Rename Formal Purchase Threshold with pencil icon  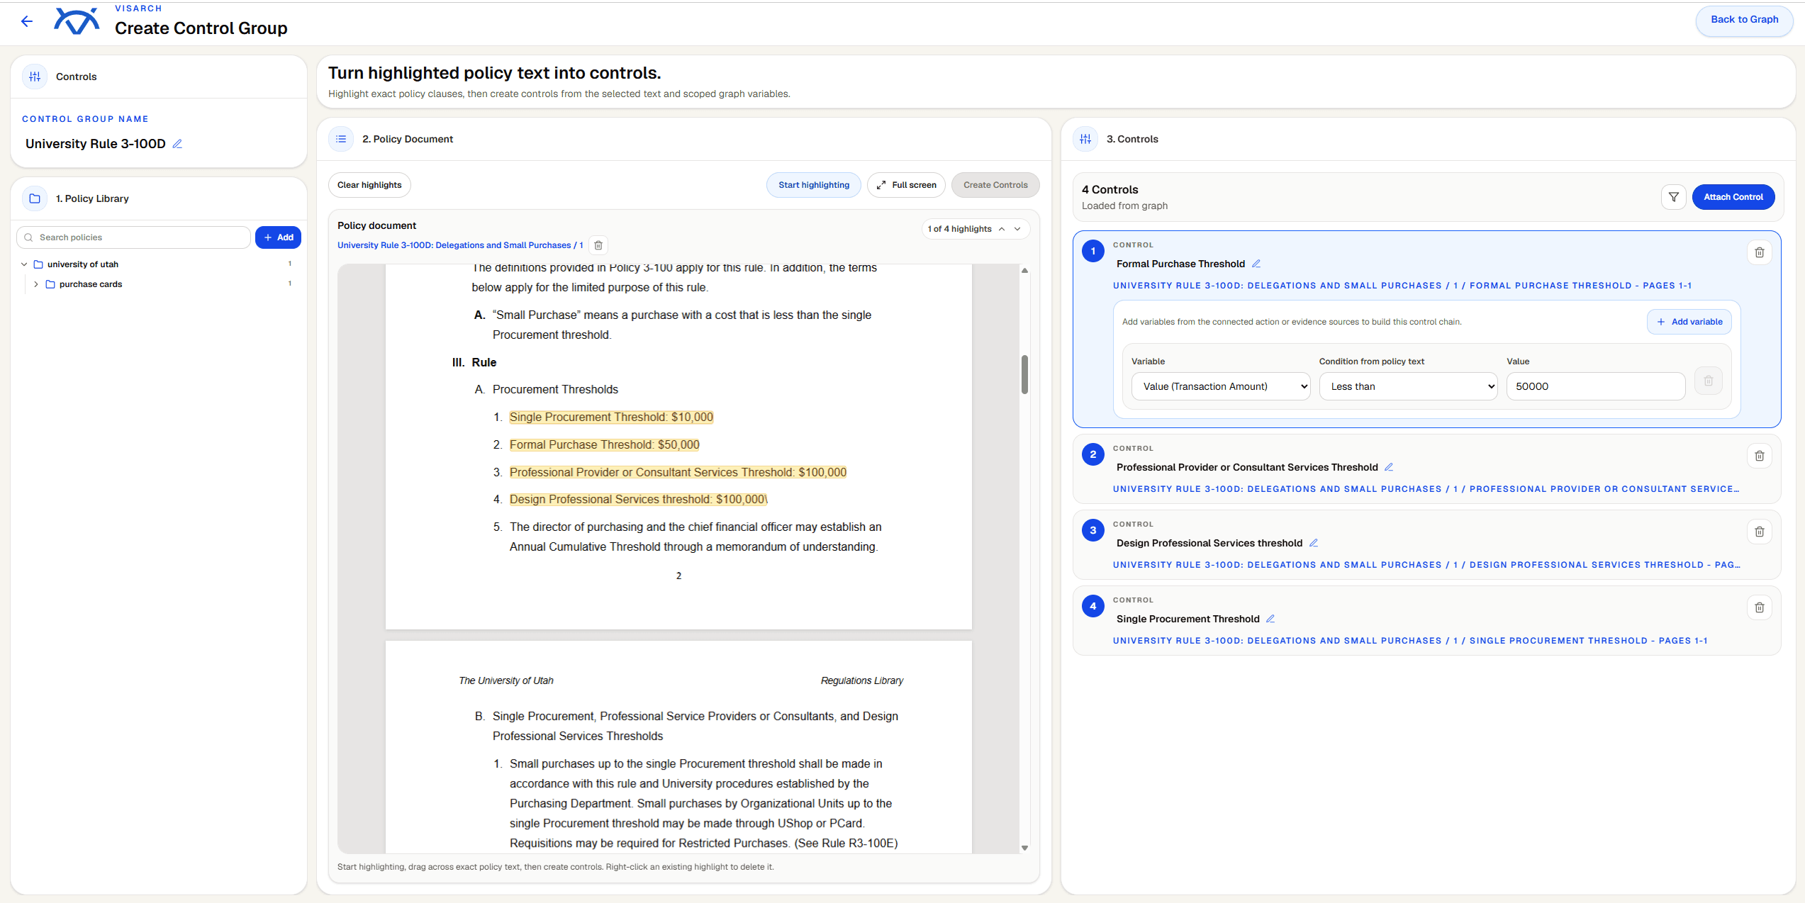pyautogui.click(x=1256, y=264)
